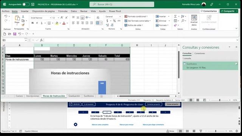This screenshot has height=136, width=242.
Task: Apply percent style format
Action: 114,21
